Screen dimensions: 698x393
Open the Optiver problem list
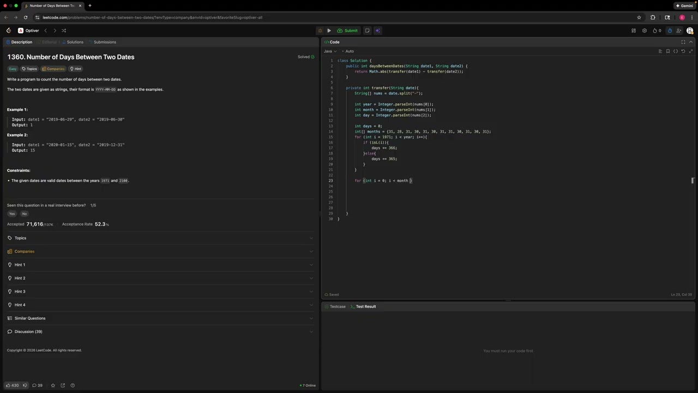point(28,31)
